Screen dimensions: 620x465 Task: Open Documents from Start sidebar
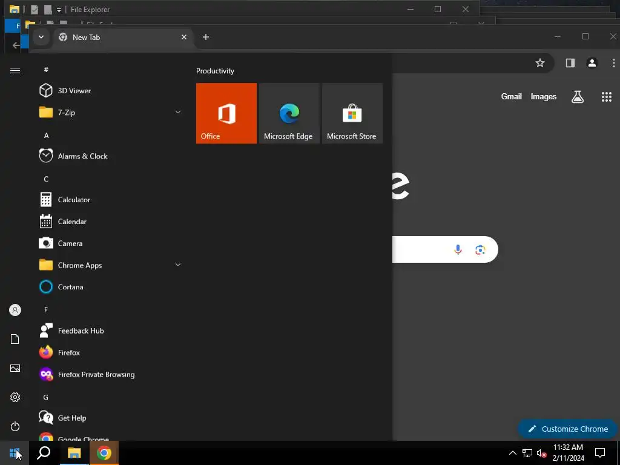click(15, 339)
